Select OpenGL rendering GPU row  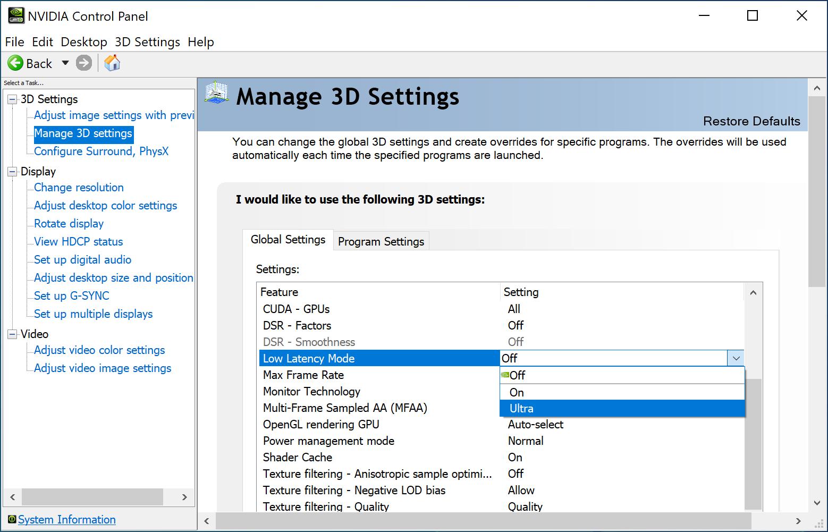pos(501,425)
